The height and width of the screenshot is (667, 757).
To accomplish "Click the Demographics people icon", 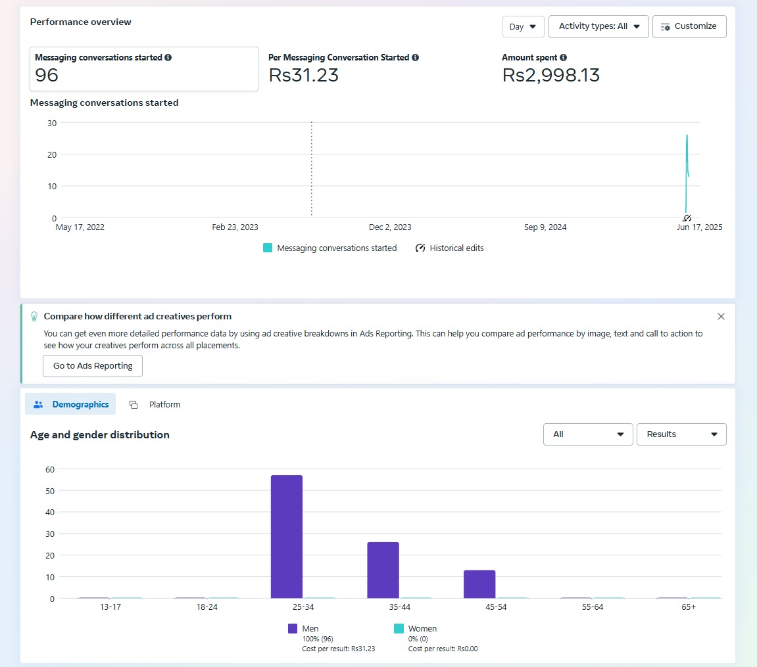I will [x=38, y=405].
